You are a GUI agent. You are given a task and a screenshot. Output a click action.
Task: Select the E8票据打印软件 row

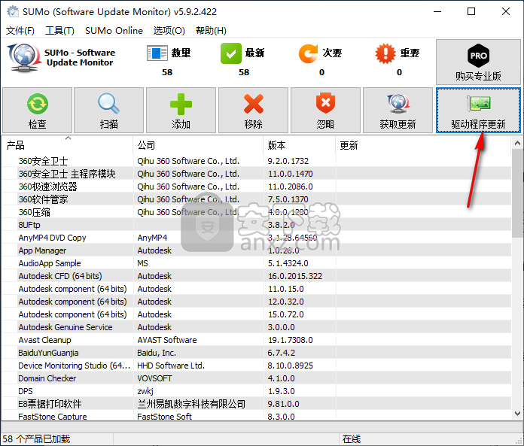[257, 404]
